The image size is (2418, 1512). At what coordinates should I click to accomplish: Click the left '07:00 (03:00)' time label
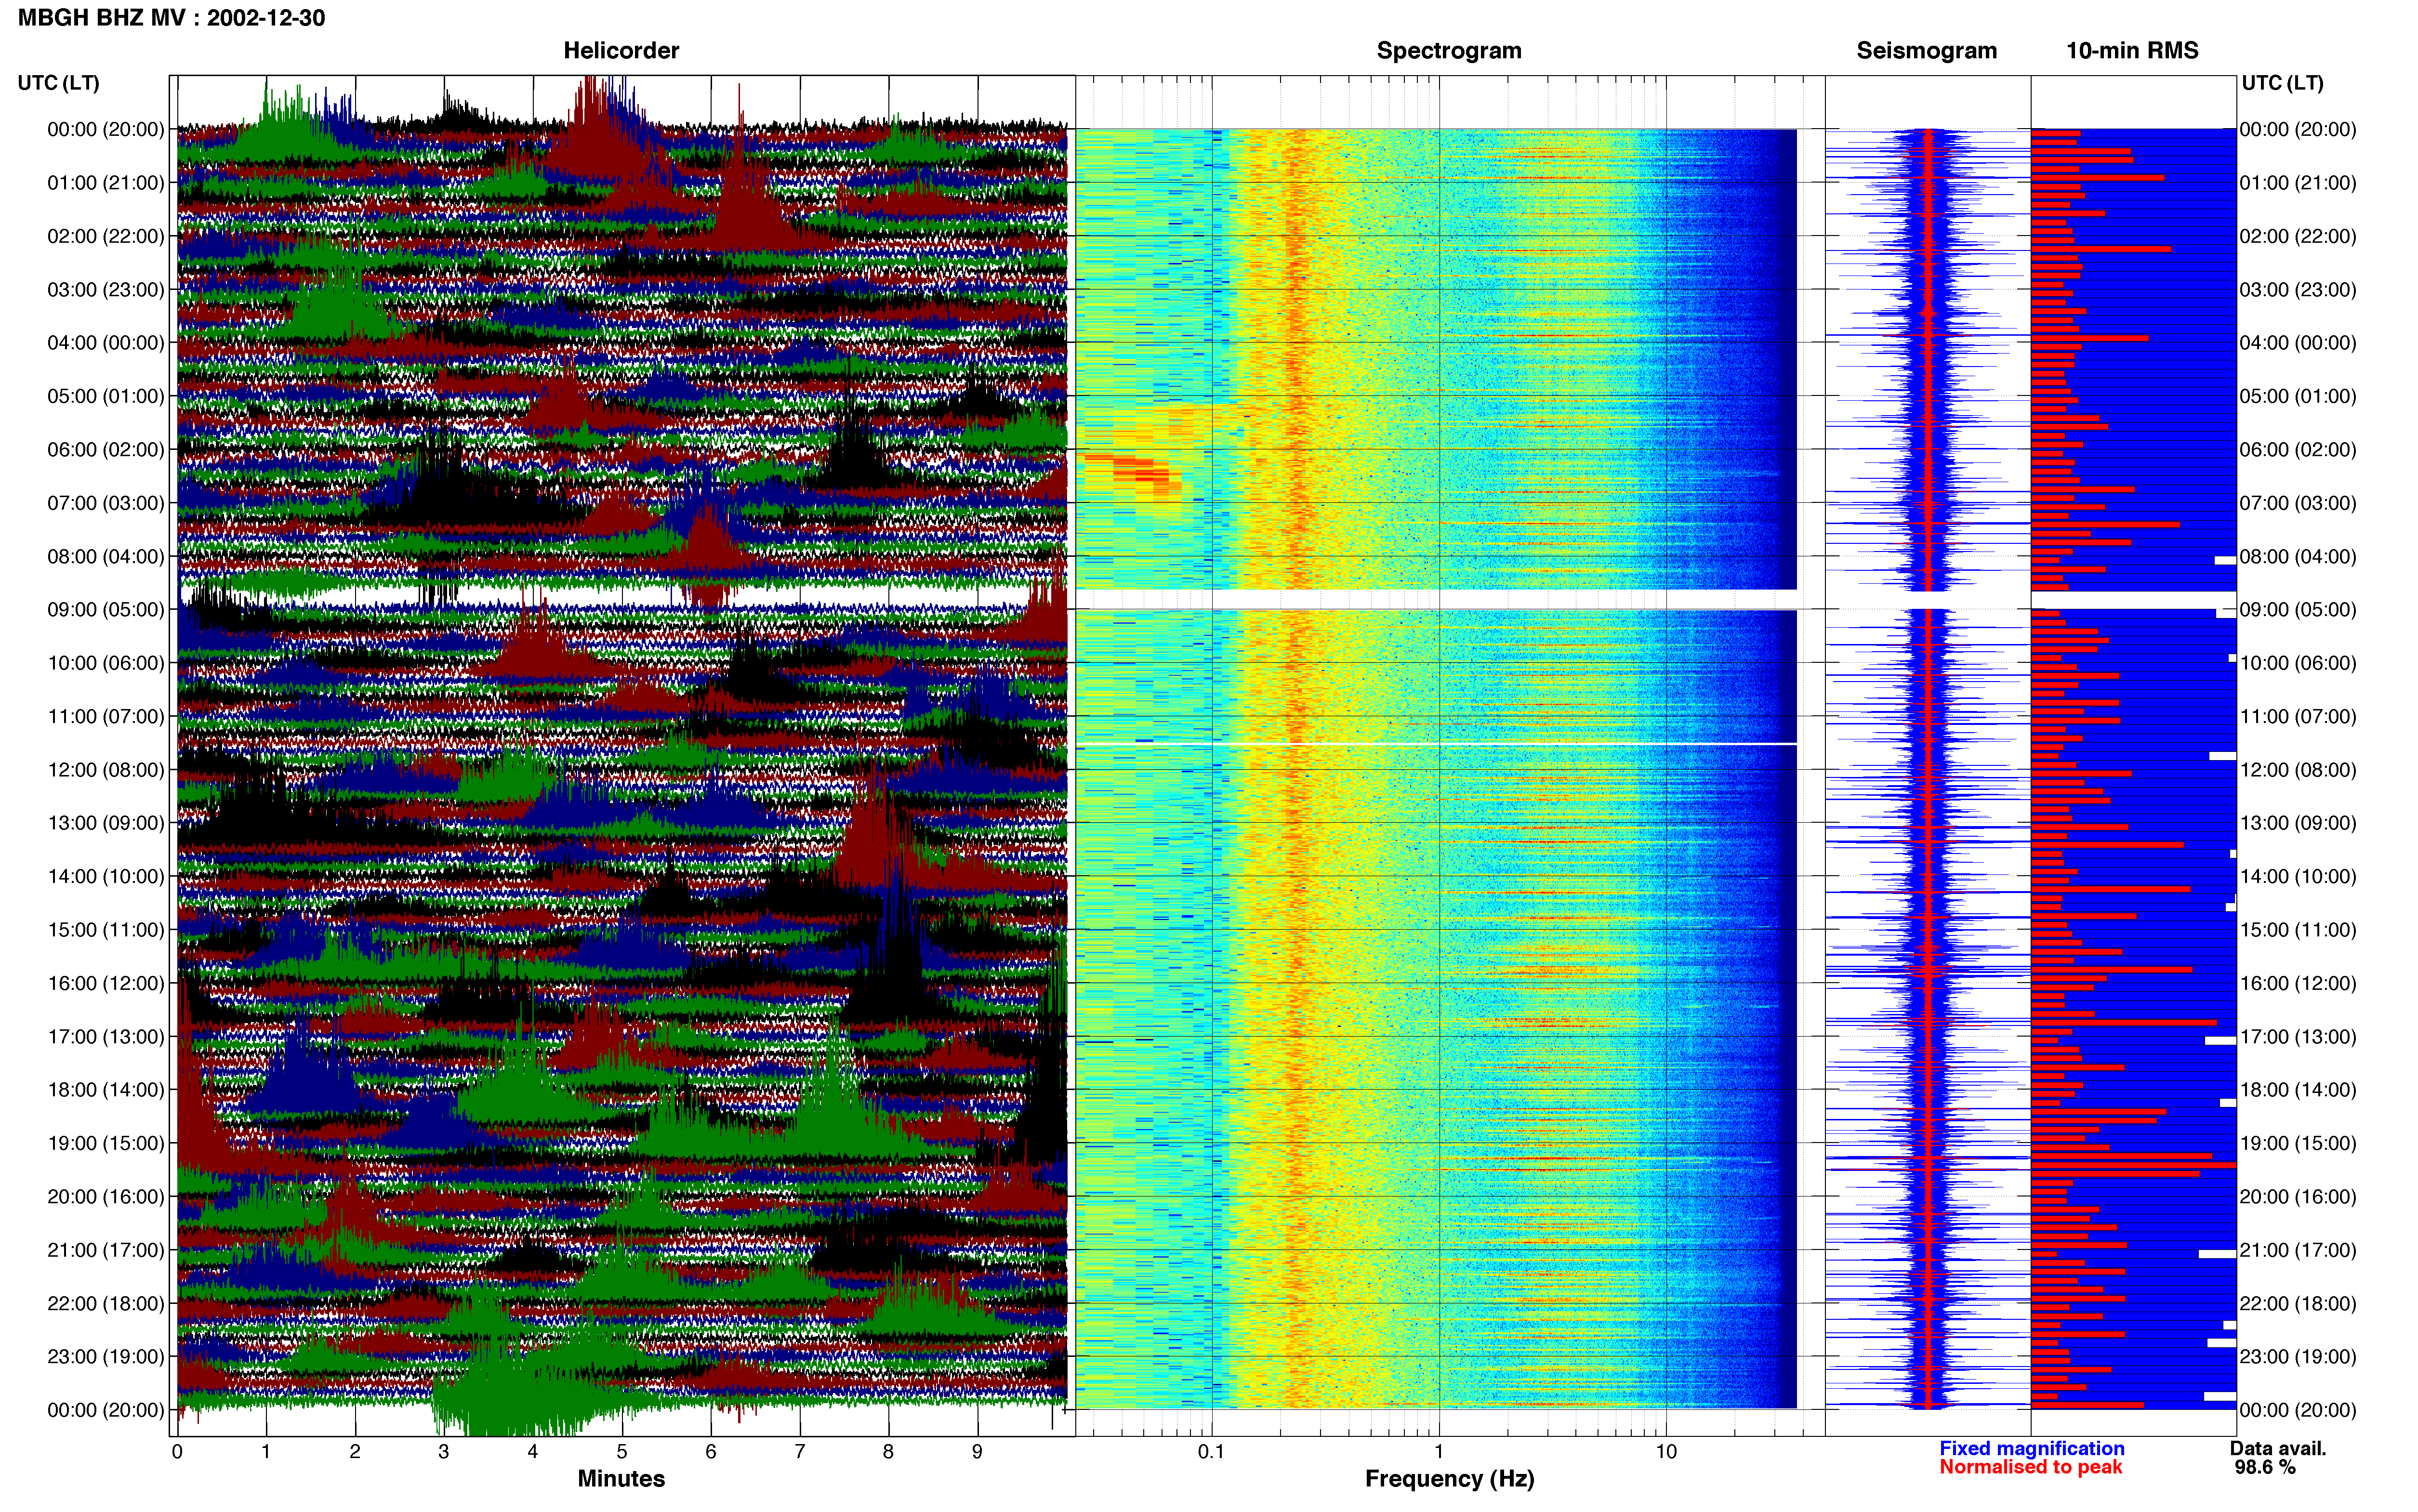(x=106, y=503)
